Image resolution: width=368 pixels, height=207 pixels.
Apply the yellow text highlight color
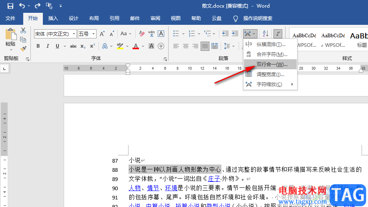[x=120, y=46]
